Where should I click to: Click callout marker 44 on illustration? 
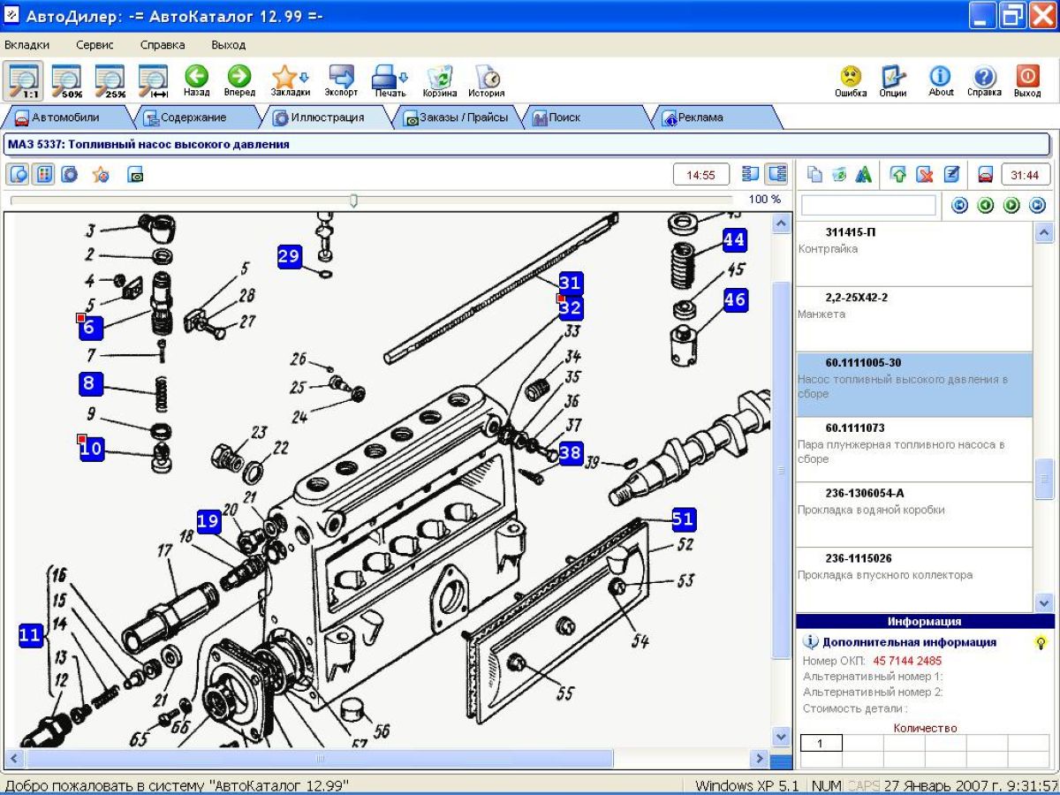(x=734, y=239)
